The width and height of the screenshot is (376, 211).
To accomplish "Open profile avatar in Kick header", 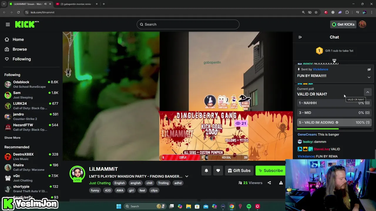I will (362, 24).
